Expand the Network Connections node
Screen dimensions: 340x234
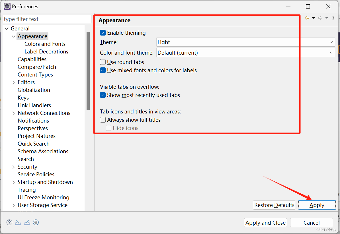click(13, 113)
